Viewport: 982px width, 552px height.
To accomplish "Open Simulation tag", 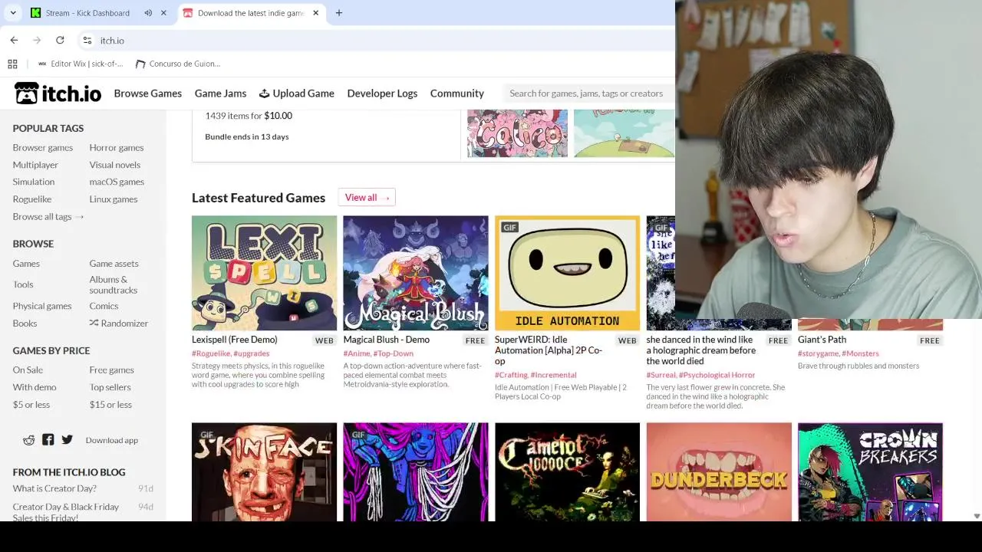I will point(34,182).
